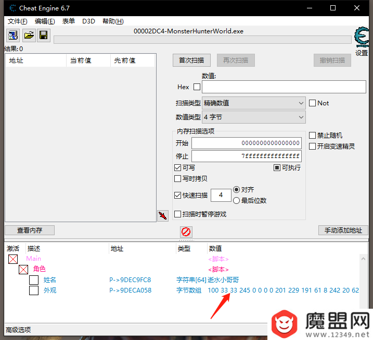This screenshot has height=340, width=373.
Task: Enable 写时拷贝 checkbox
Action: pyautogui.click(x=177, y=178)
